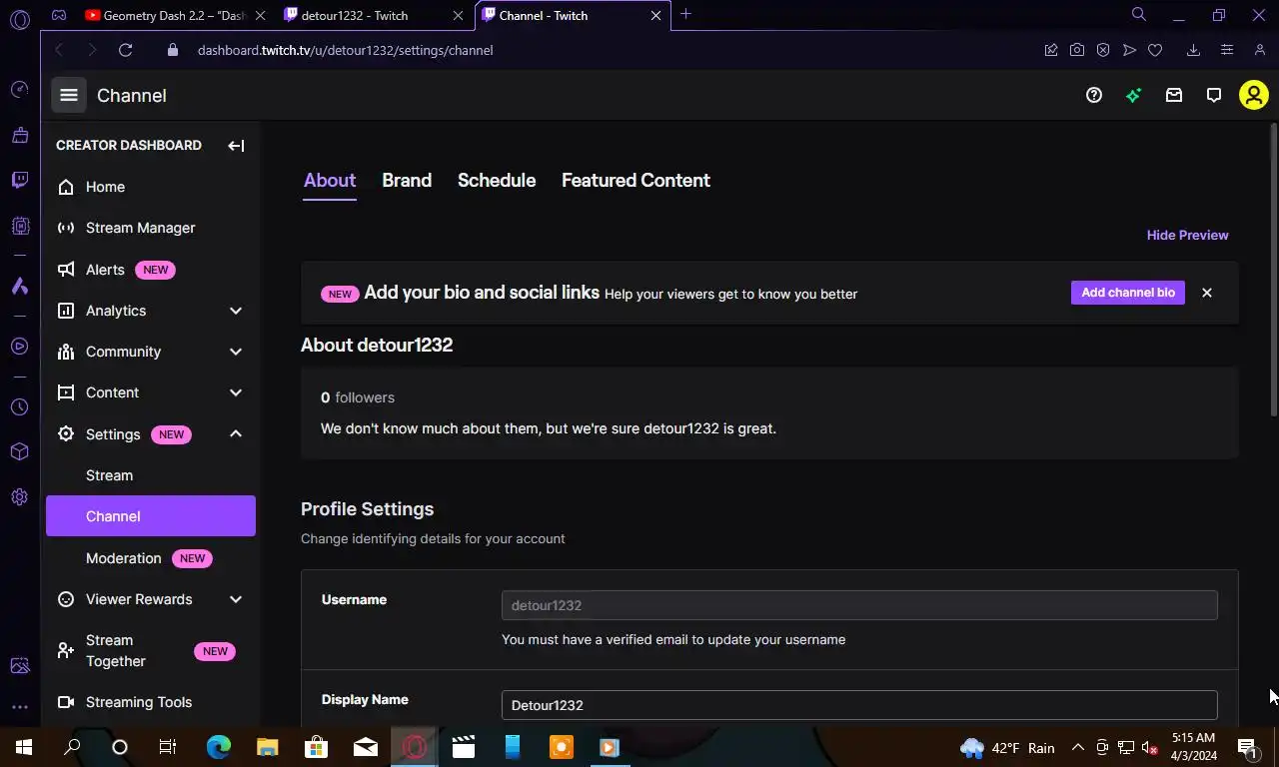Close the Channel - Twitch browser tab

point(655,15)
